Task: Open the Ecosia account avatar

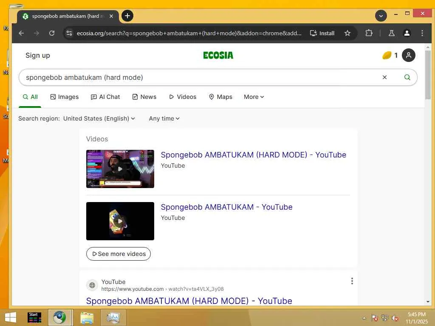Action: point(408,56)
